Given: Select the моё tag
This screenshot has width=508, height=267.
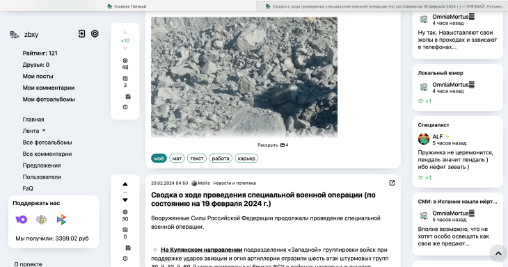Looking at the screenshot, I should click(x=159, y=159).
